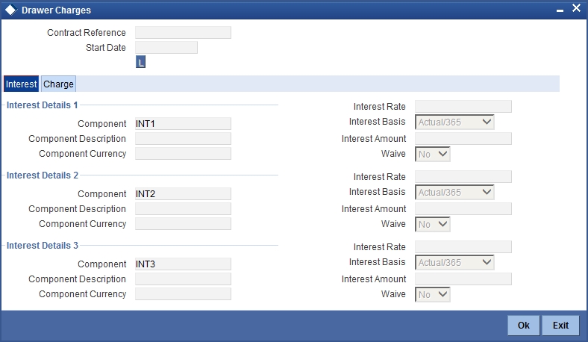Screen dimensions: 588x342
Task: Click the Contract Reference label
Action: [x=87, y=33]
